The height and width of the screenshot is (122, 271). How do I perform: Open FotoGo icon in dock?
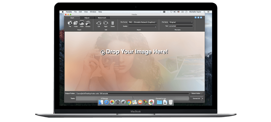[151, 102]
